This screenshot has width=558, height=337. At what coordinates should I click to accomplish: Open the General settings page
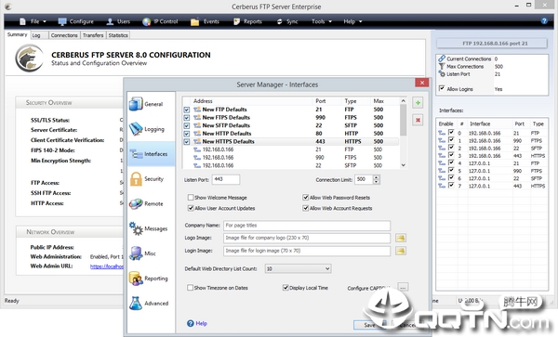coord(151,104)
